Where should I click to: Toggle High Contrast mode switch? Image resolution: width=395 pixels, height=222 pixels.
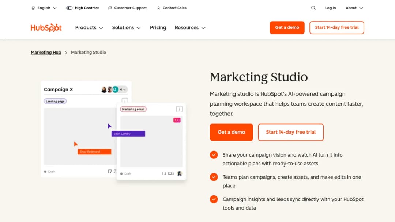click(69, 8)
